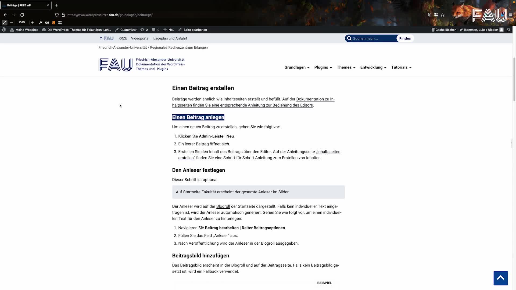Click the Cache löschen trash icon

tap(433, 30)
